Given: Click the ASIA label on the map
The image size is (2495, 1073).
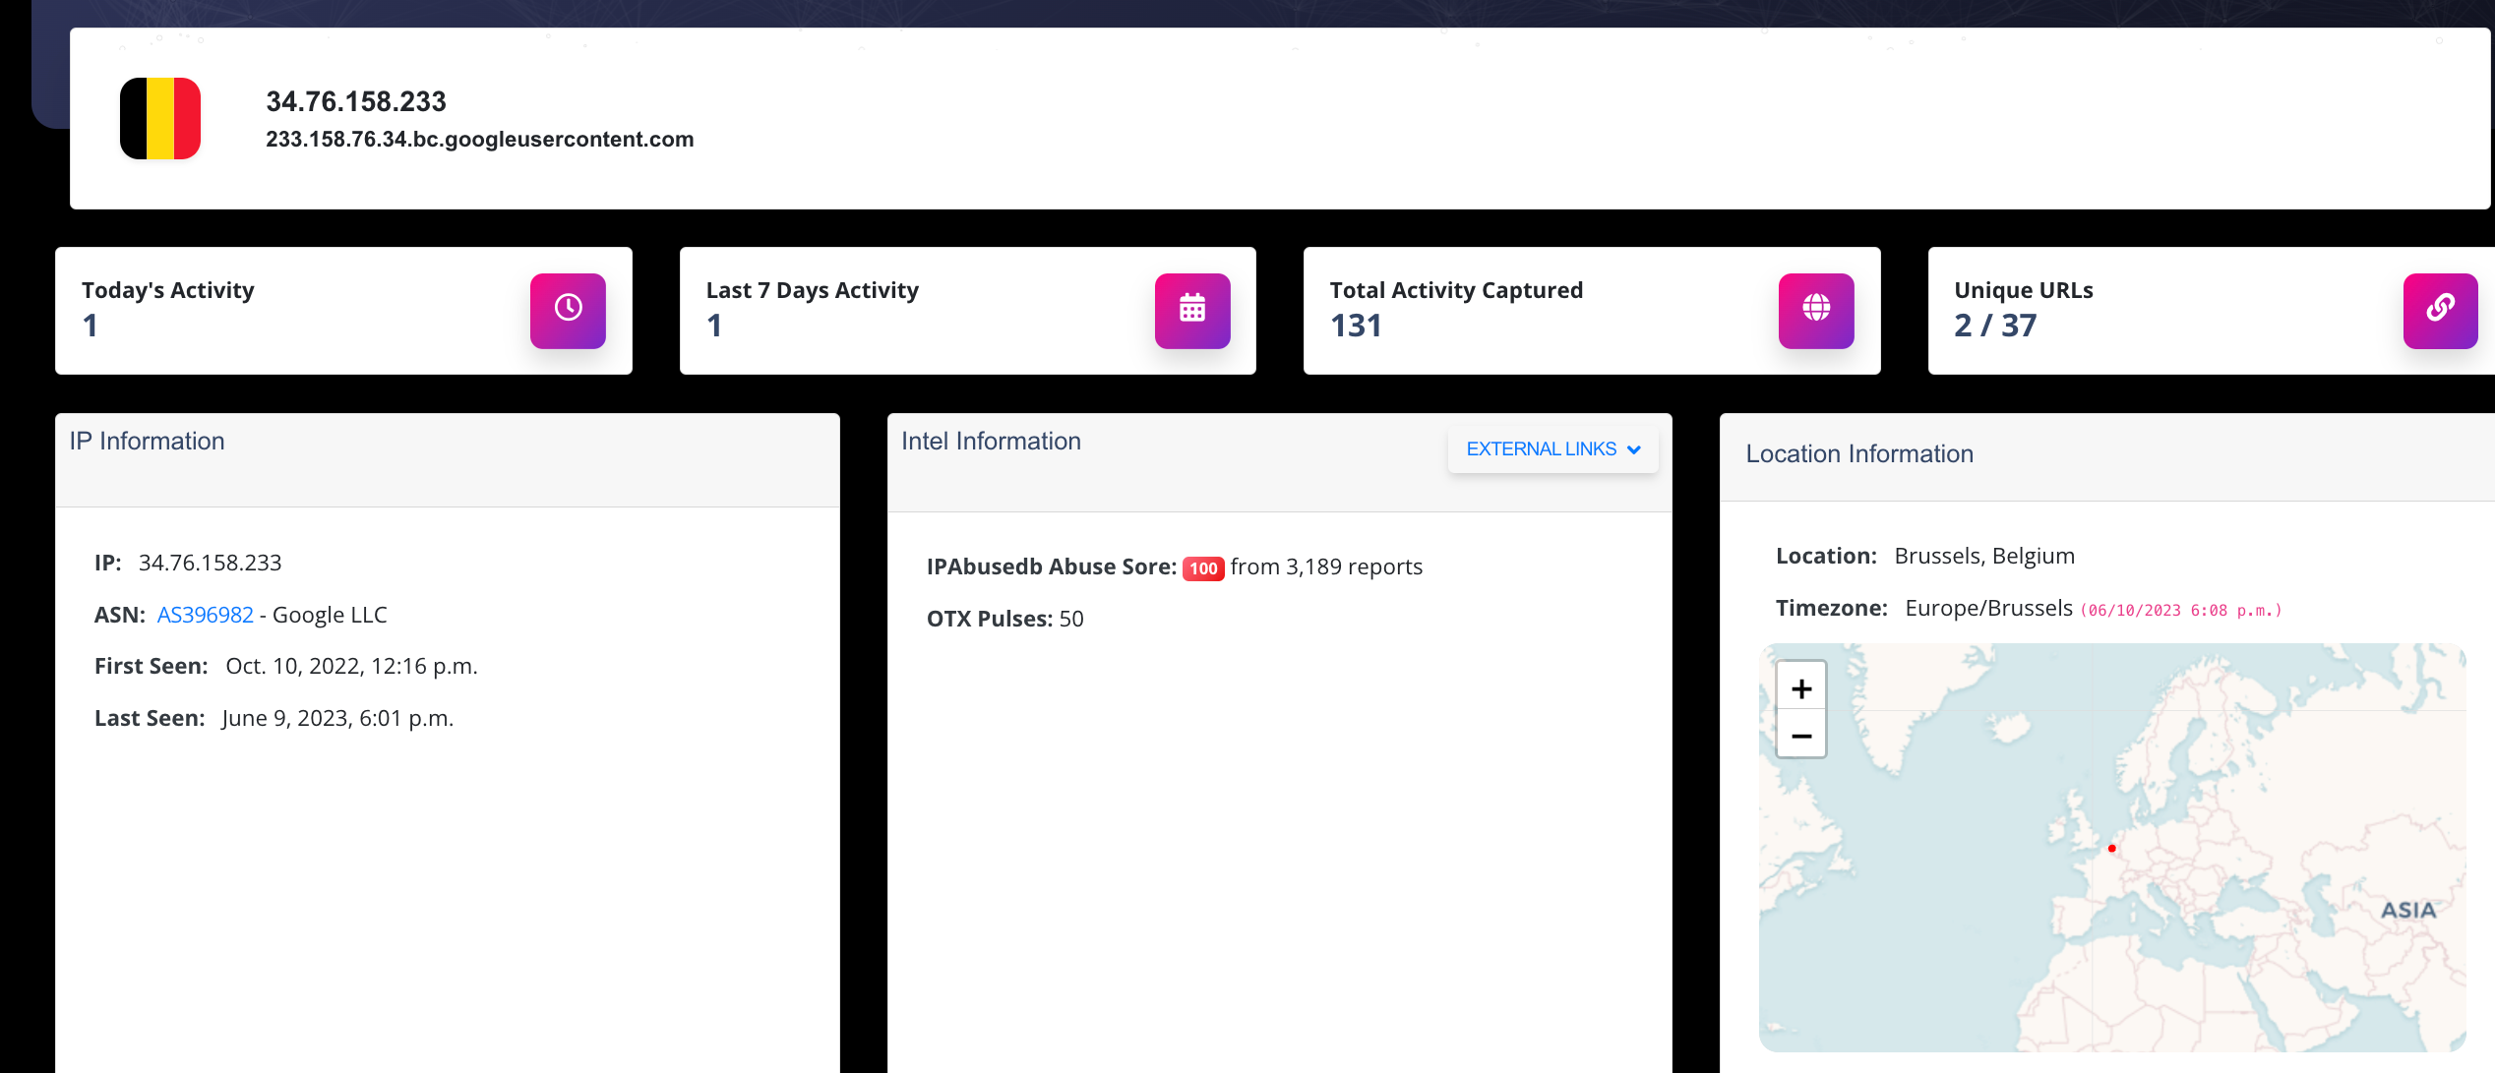Looking at the screenshot, I should [x=2407, y=910].
